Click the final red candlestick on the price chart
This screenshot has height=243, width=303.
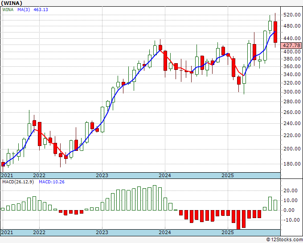pos(275,32)
